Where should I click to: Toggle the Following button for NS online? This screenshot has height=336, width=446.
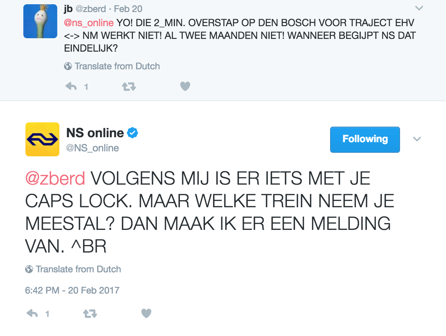tap(365, 139)
